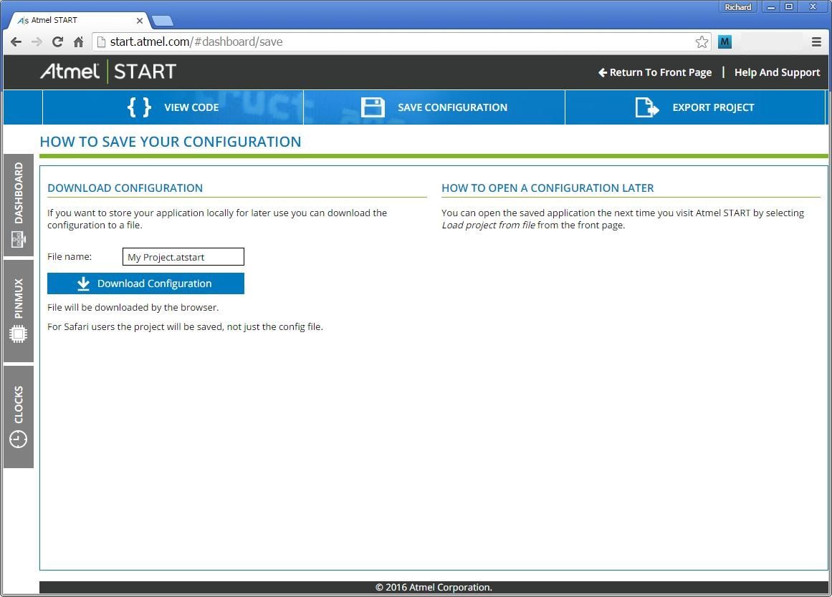This screenshot has height=597, width=832.
Task: Bookmark page with the star icon
Action: [702, 42]
